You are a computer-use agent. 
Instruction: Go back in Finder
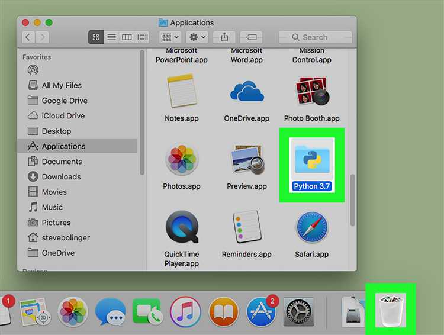coord(28,37)
